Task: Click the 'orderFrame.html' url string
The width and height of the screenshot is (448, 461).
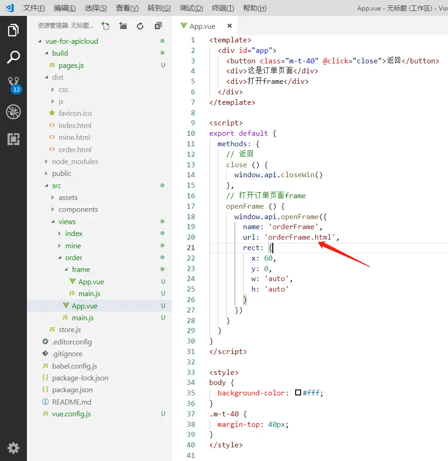Action: tap(300, 237)
